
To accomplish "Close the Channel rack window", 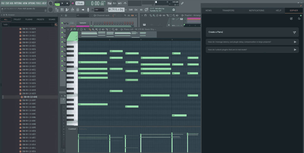I will click(x=136, y=15).
